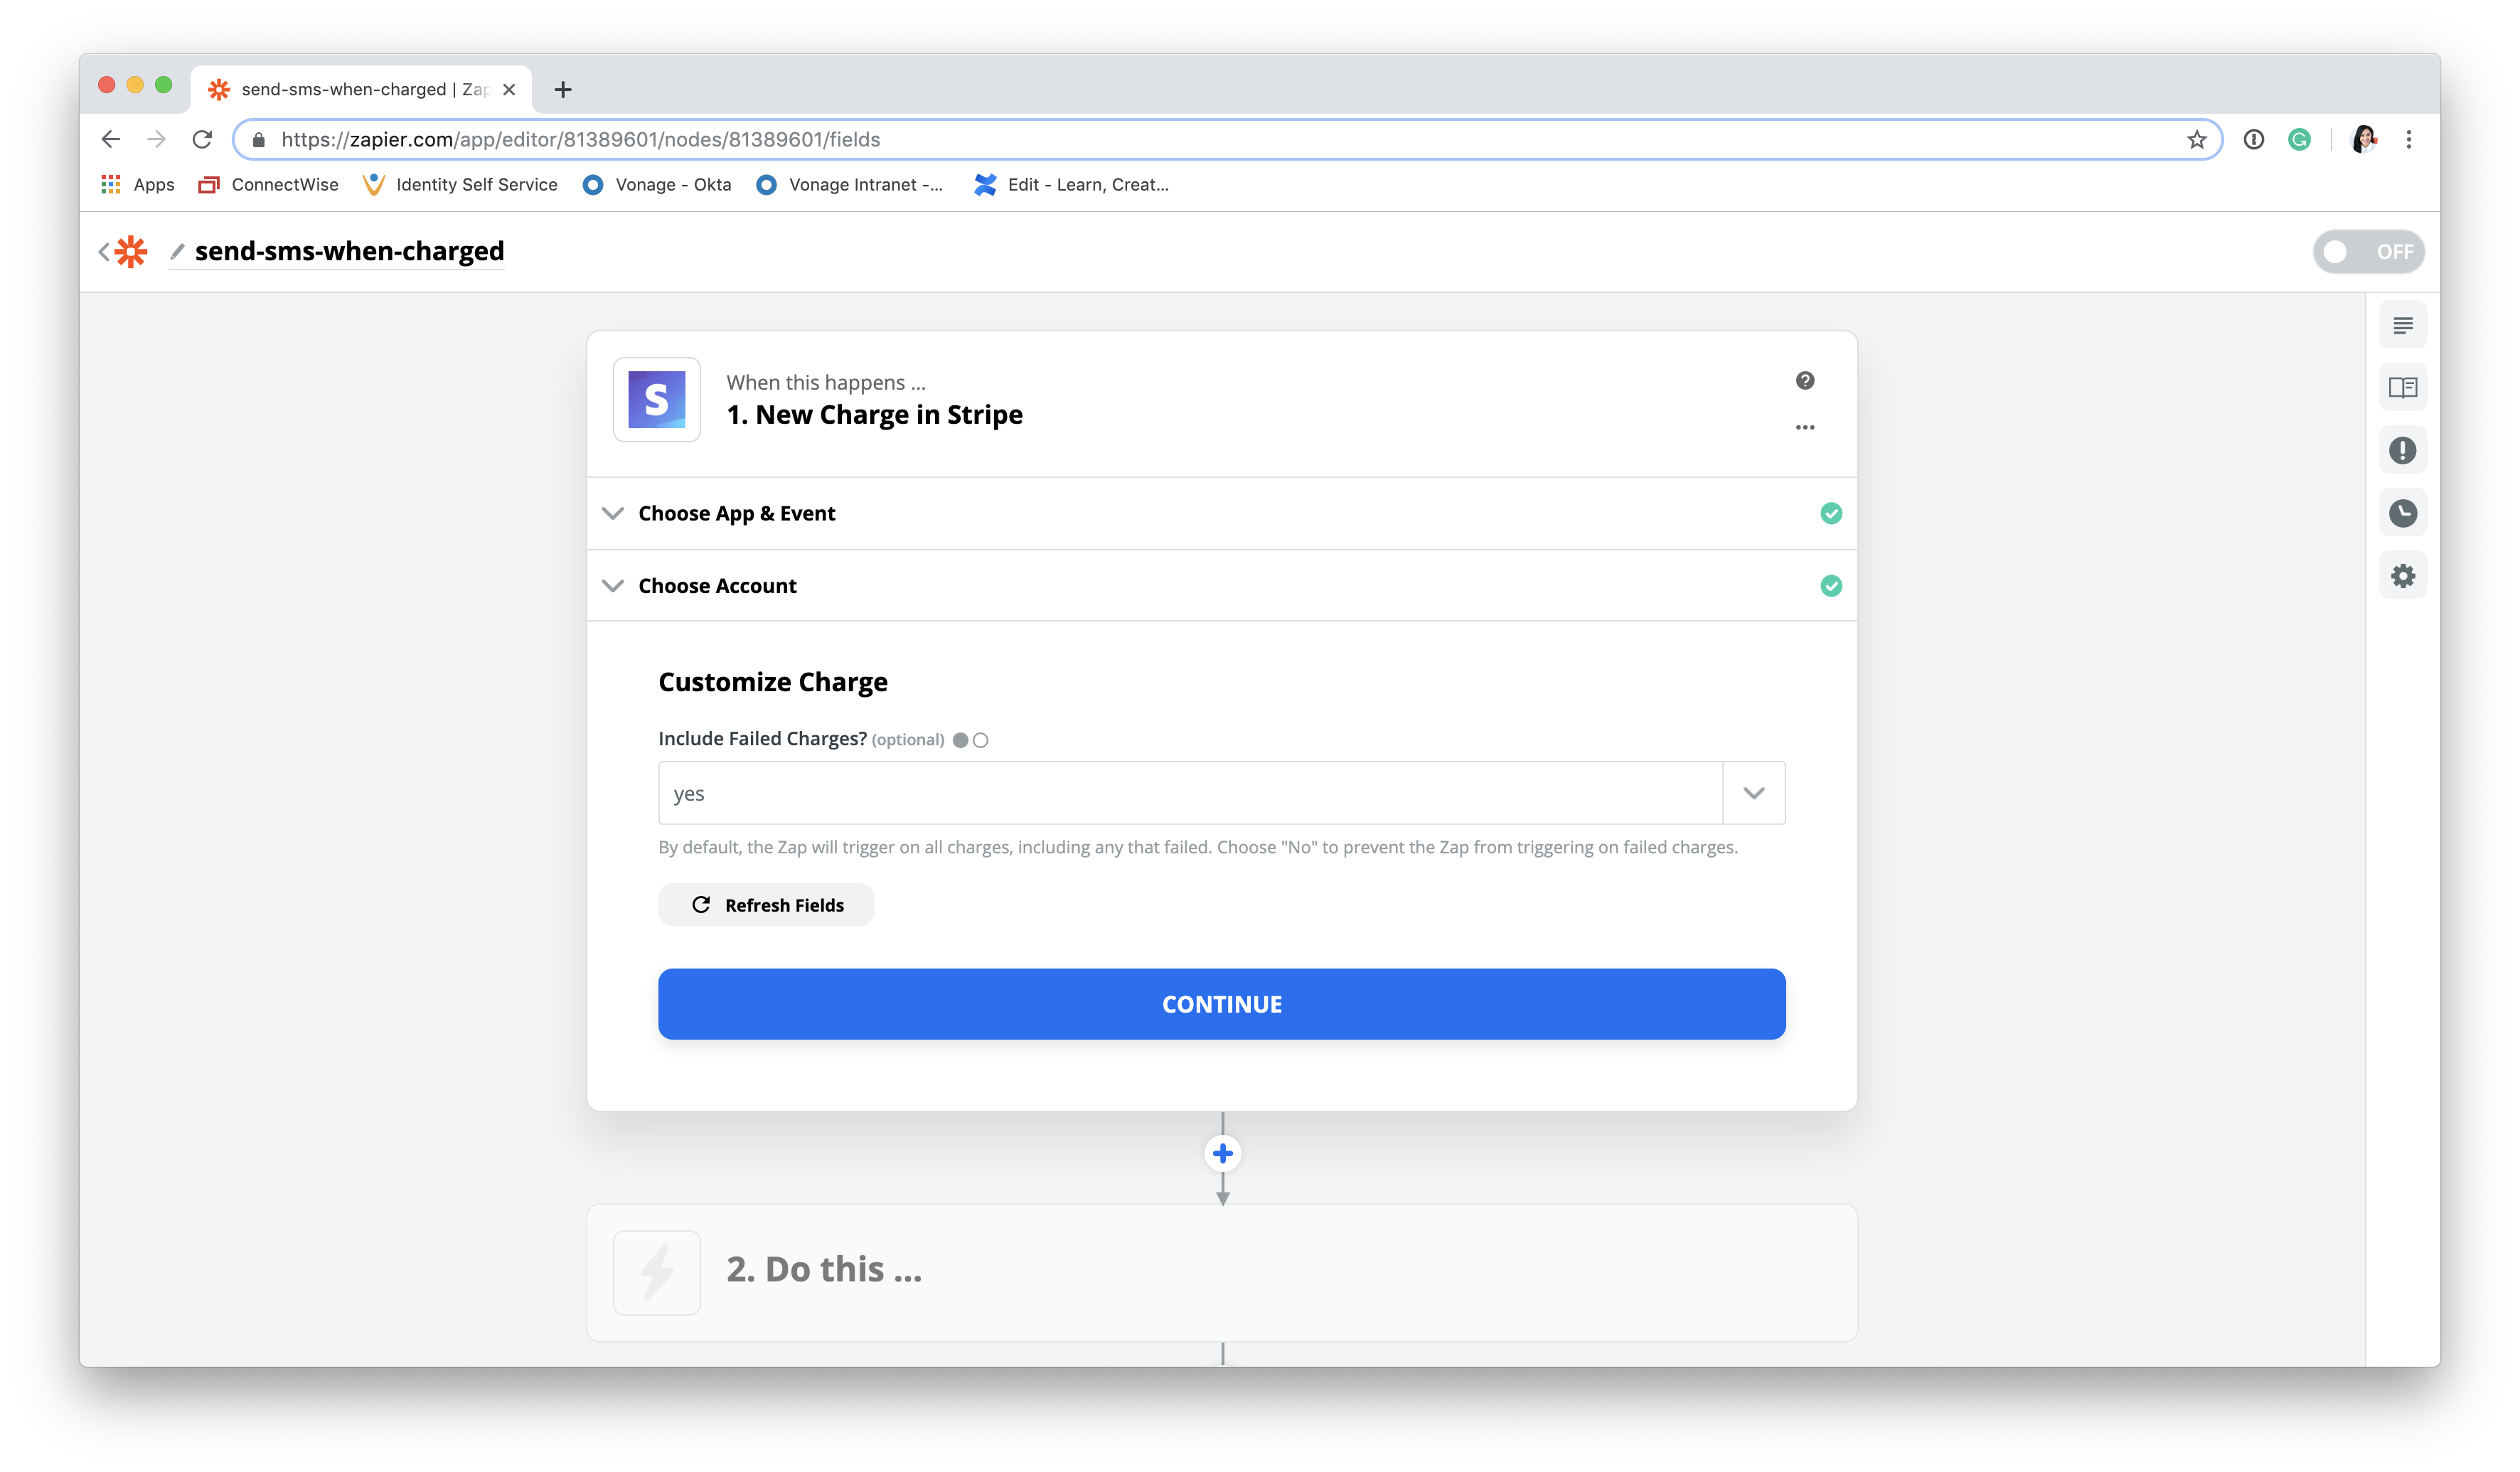Click the Zap title send-sms-when-charged
The width and height of the screenshot is (2520, 1472).
[x=349, y=251]
